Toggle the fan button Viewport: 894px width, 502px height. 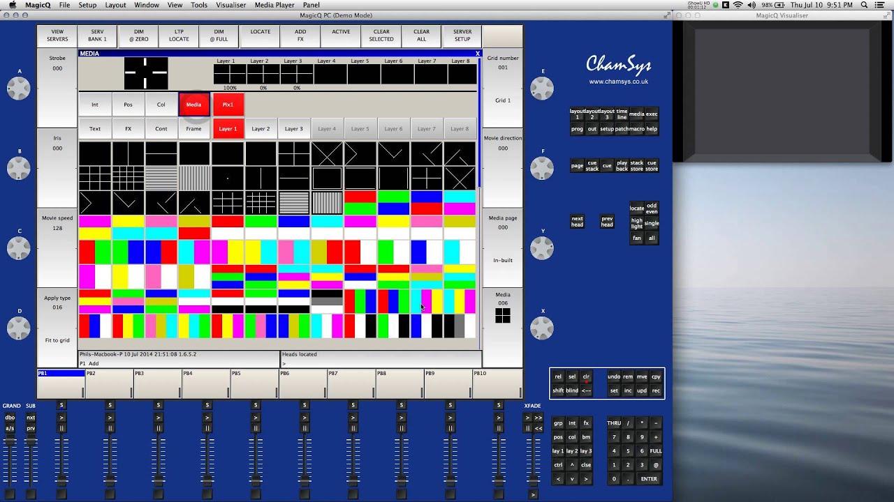tap(637, 238)
